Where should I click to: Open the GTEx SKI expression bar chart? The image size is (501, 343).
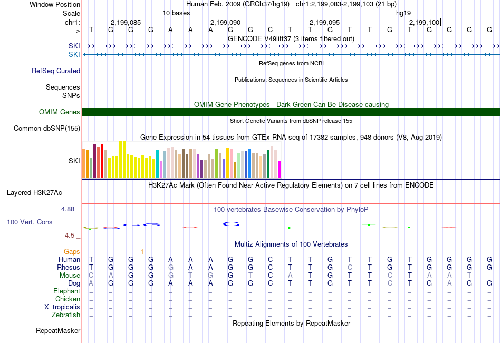(x=181, y=160)
